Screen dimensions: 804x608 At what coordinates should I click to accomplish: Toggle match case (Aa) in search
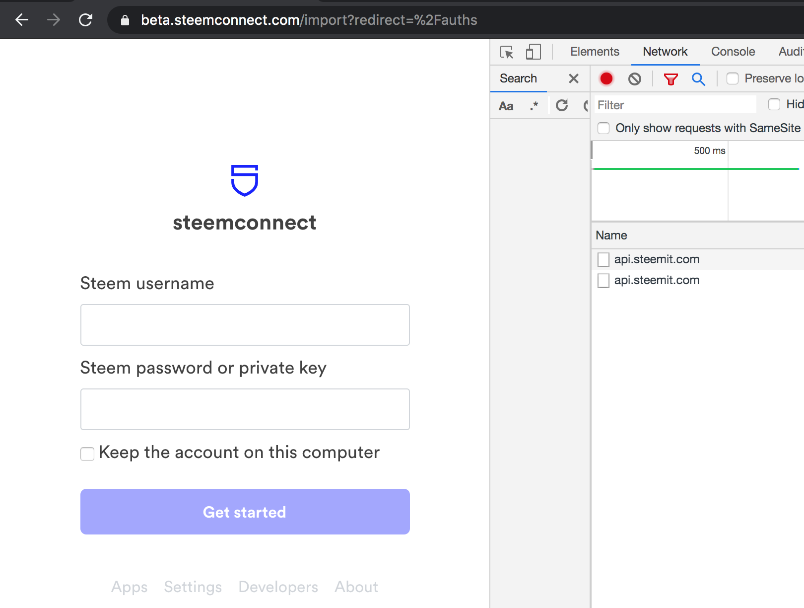coord(506,106)
